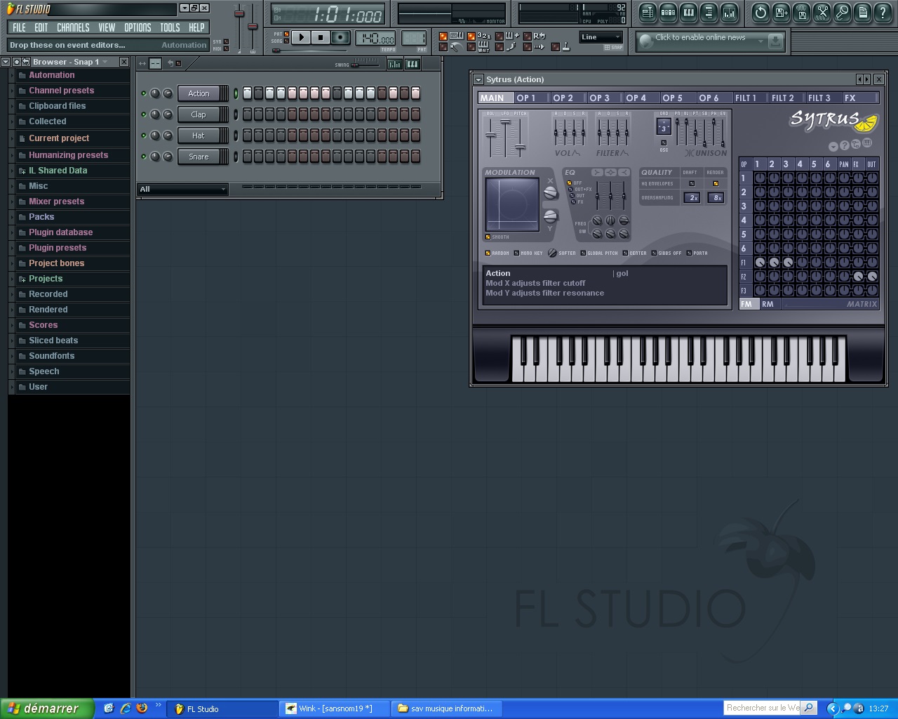Adjust the Swing slider in step sequencer

tap(366, 65)
